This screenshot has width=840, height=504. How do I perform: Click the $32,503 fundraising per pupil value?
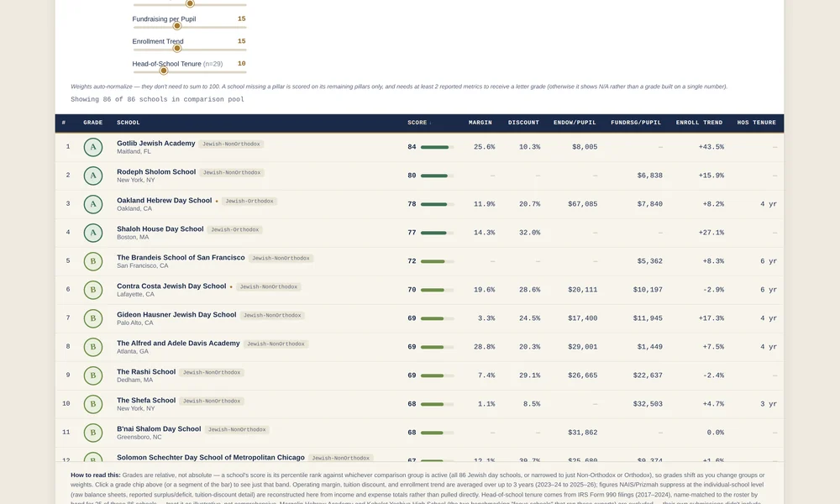pos(648,404)
